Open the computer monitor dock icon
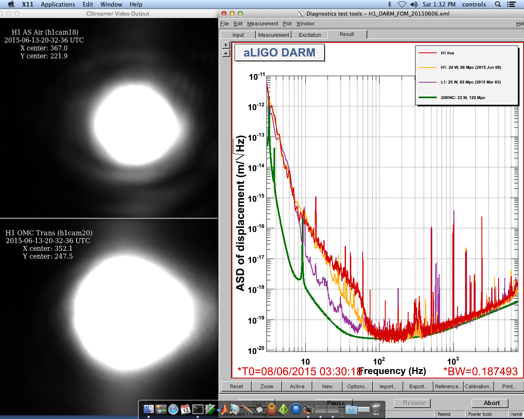Viewport: 524px width, 419px height. click(x=235, y=409)
